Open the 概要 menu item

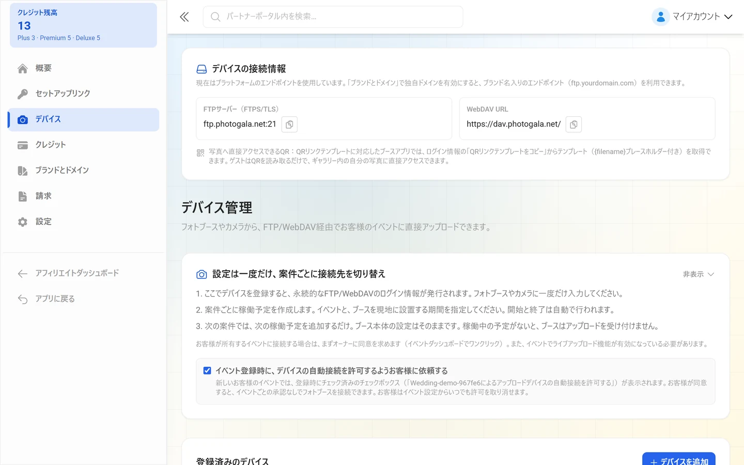[84, 68]
